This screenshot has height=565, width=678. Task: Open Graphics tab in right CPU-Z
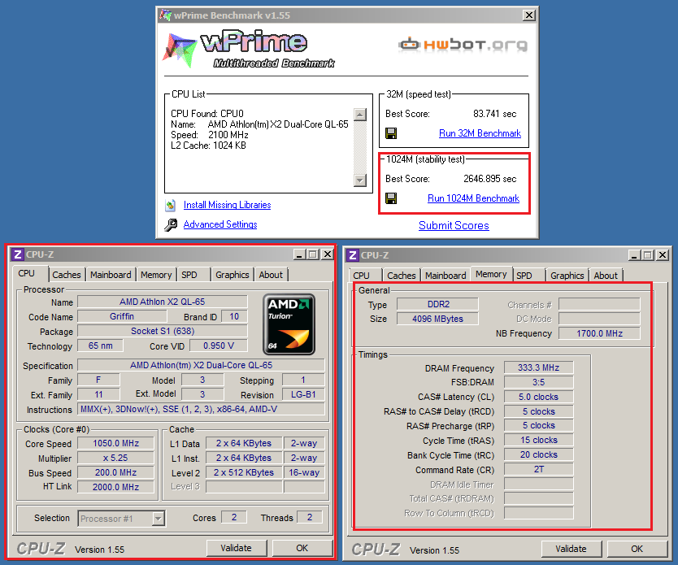567,276
